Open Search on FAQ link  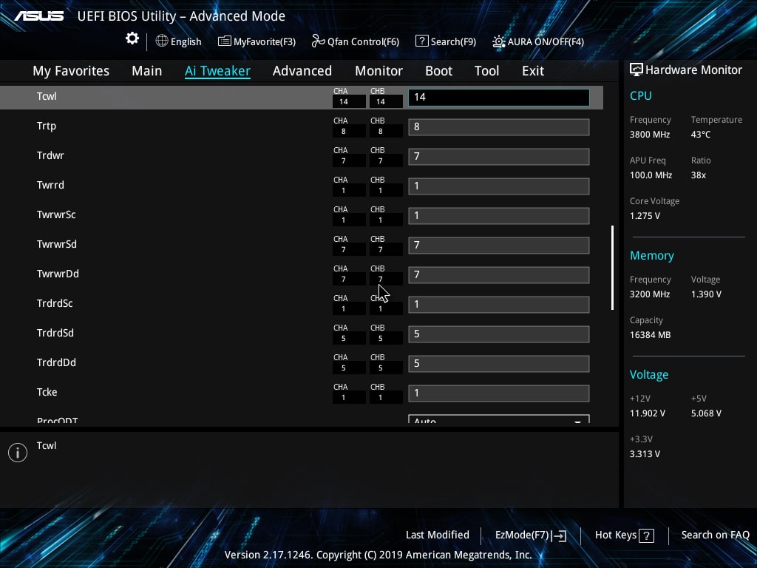716,535
